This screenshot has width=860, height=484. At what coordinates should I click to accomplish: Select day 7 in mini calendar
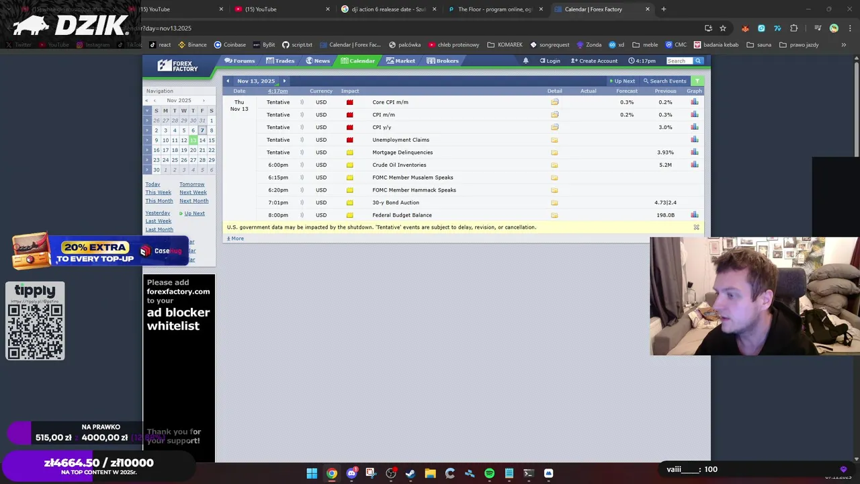click(202, 130)
